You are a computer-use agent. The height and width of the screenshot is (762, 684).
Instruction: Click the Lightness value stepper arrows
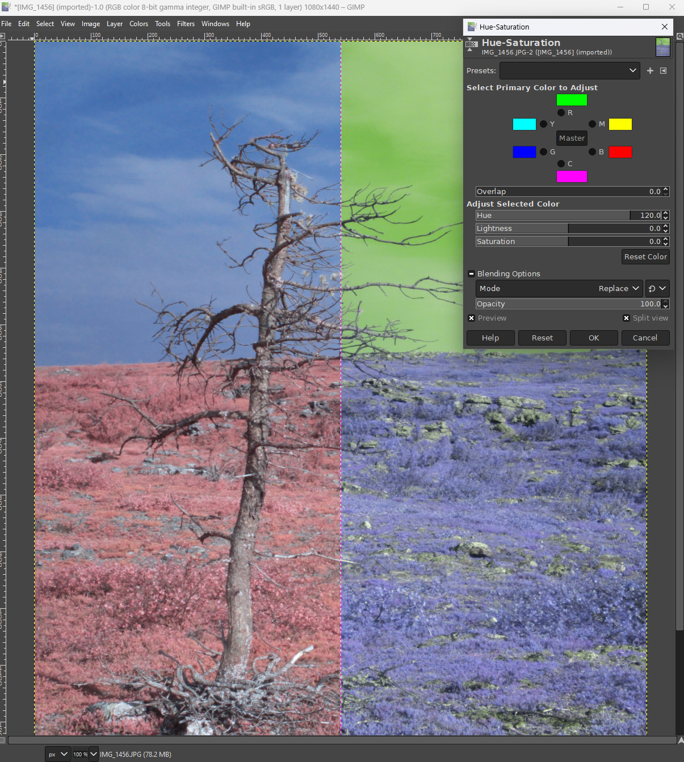[x=666, y=228]
